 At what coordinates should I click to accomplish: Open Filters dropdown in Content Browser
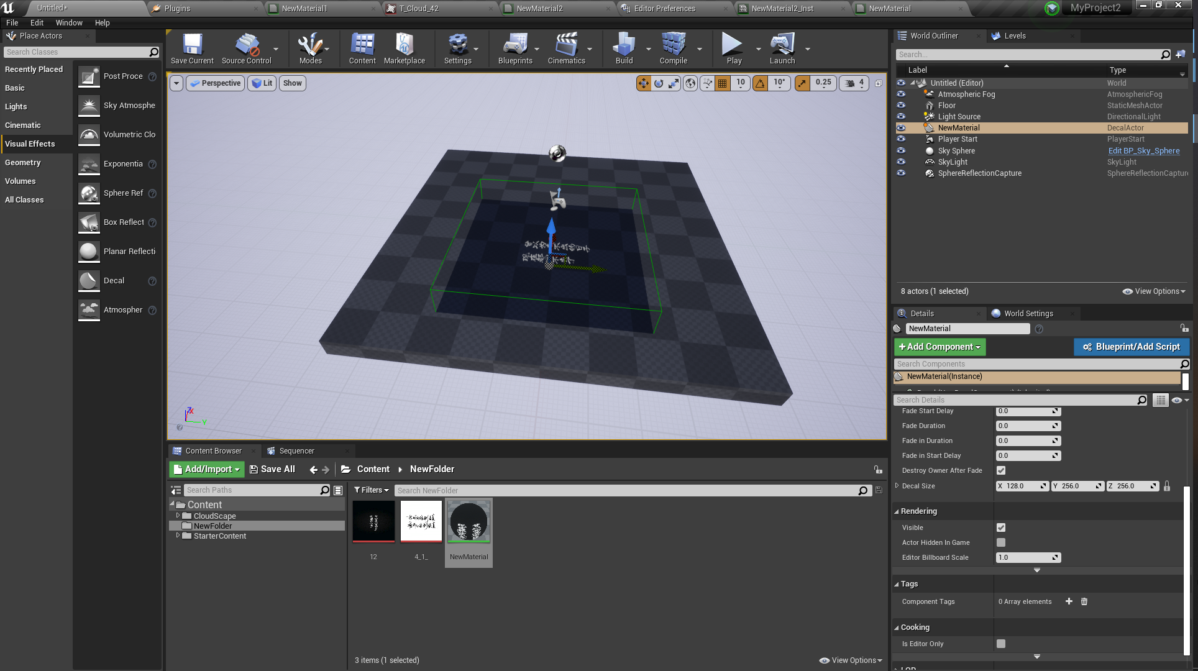click(x=372, y=490)
